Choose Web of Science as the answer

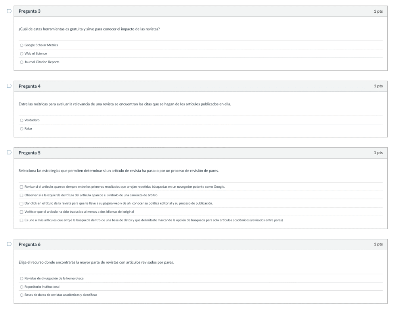pyautogui.click(x=21, y=53)
